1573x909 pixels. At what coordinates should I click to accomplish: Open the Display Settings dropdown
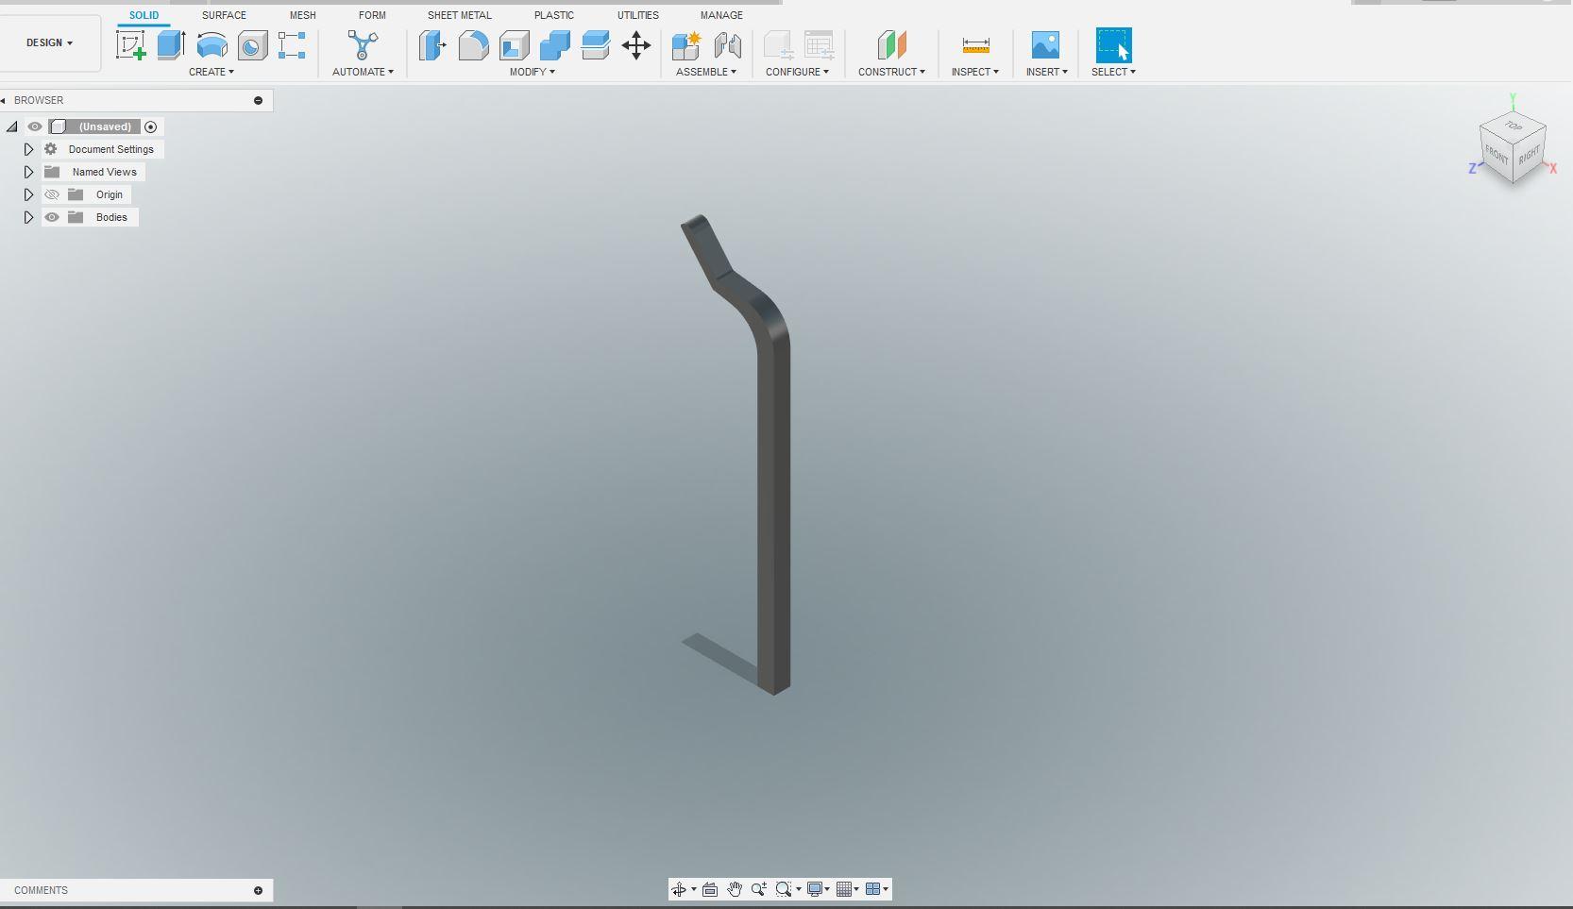[x=818, y=889]
